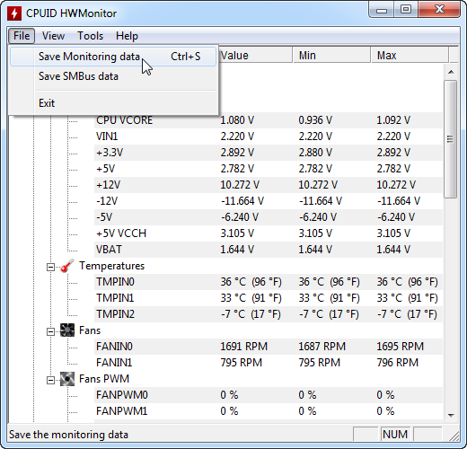Select the Fans group label
This screenshot has width=467, height=449.
pos(90,330)
